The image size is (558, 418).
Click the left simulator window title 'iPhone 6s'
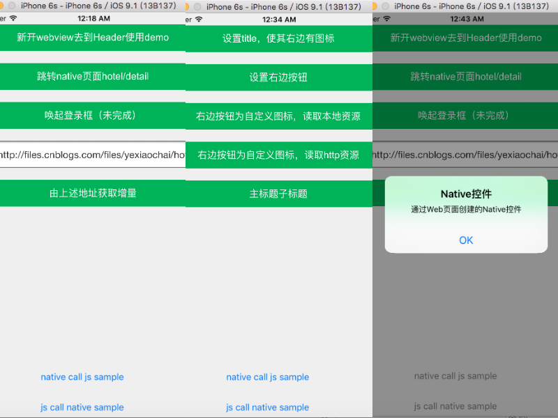98,6
